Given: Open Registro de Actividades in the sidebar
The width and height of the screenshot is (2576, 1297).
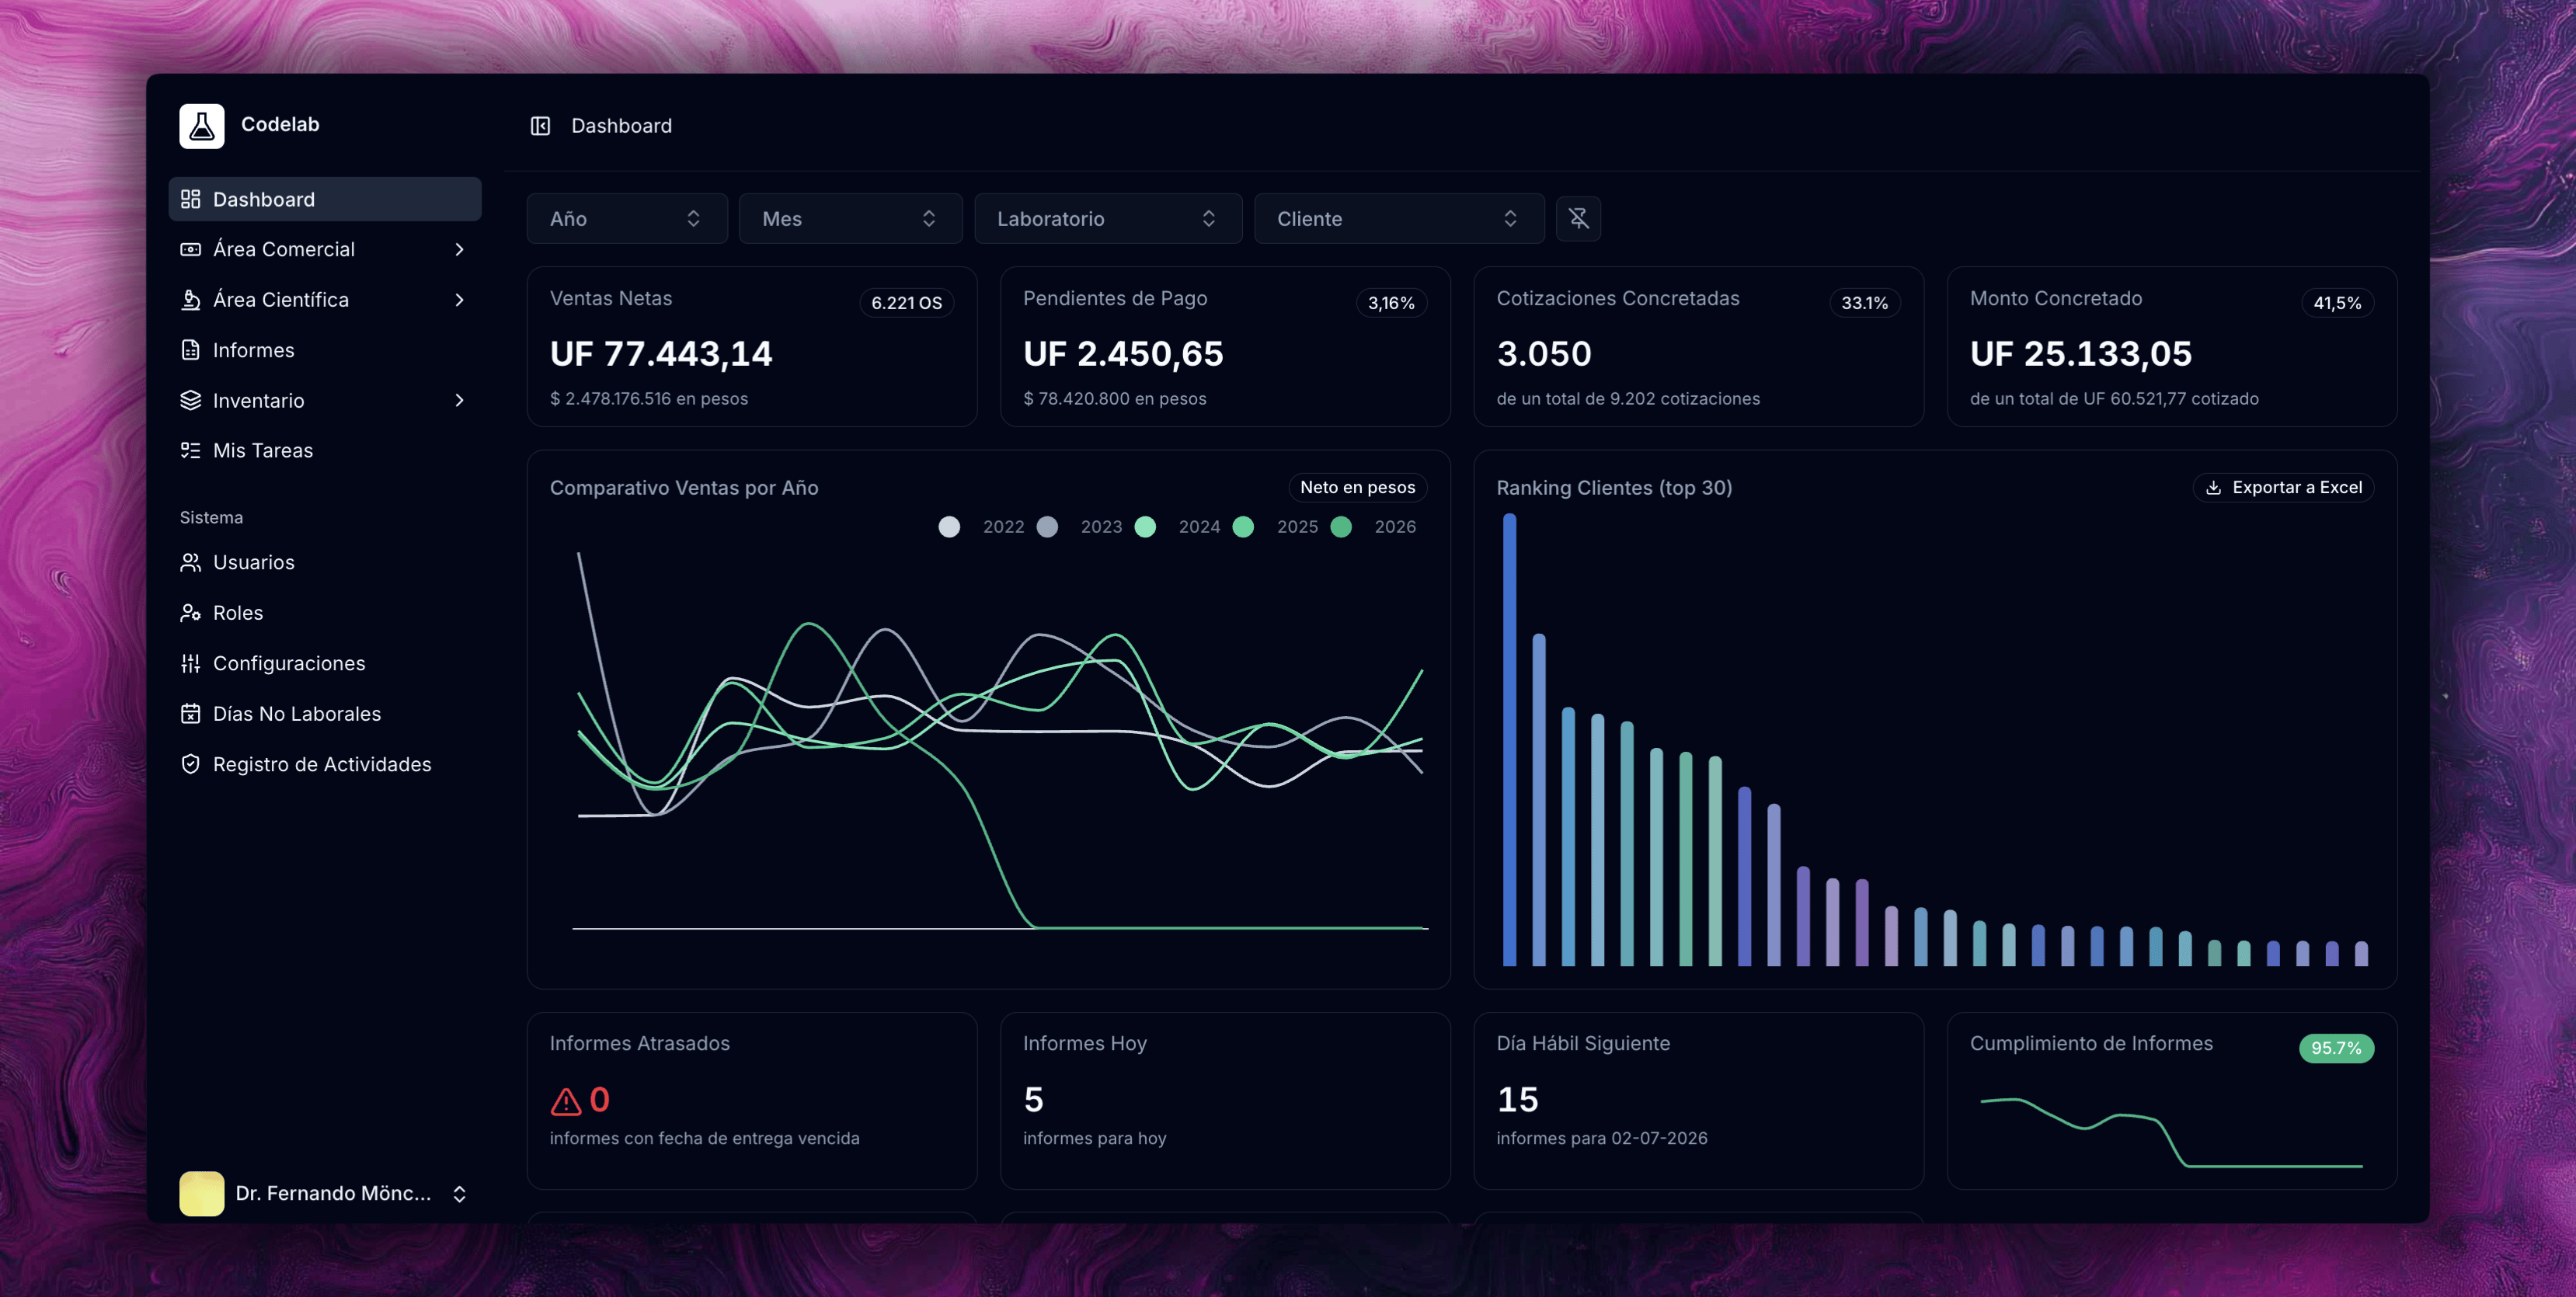Looking at the screenshot, I should click(325, 764).
